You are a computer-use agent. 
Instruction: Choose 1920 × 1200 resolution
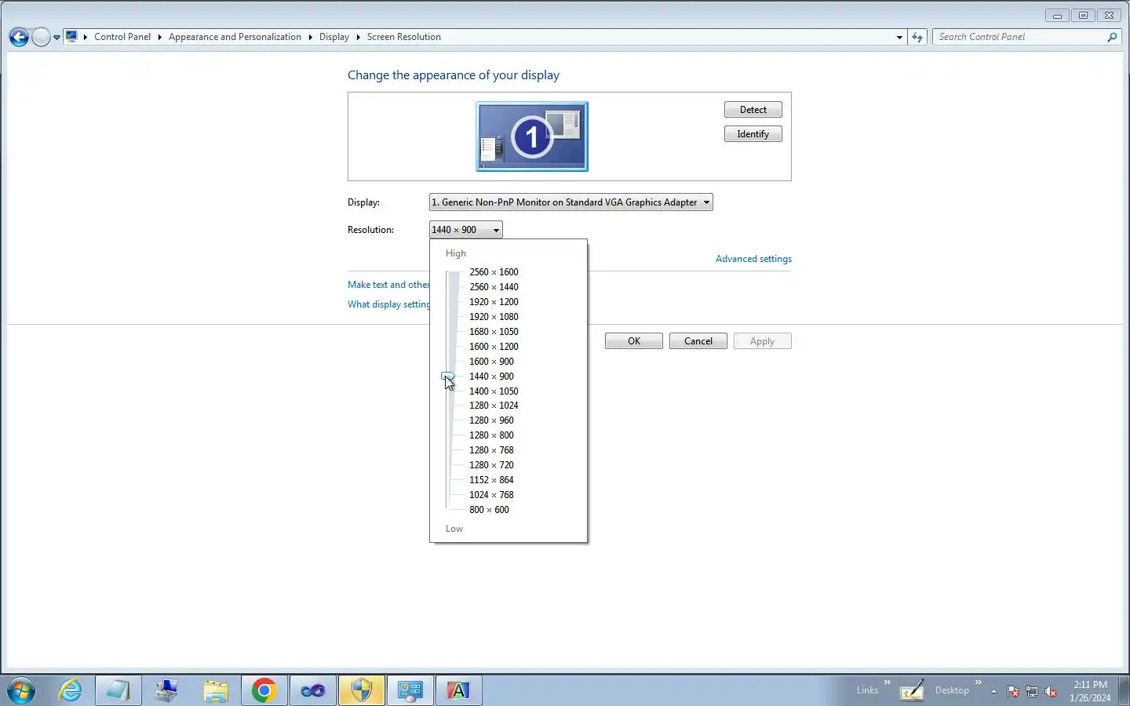coord(494,302)
